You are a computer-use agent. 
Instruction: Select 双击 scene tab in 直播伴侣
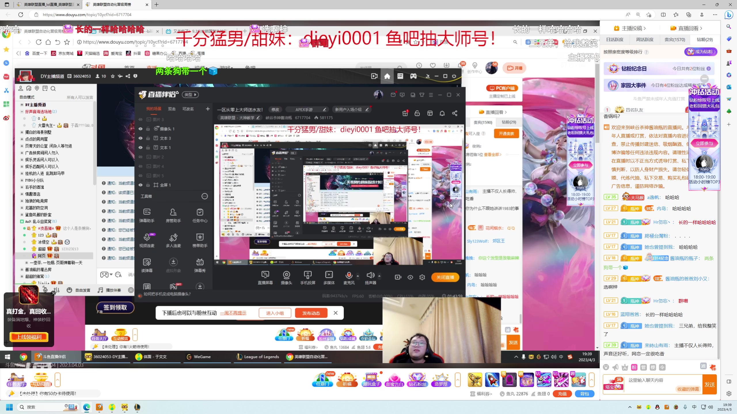click(x=172, y=109)
